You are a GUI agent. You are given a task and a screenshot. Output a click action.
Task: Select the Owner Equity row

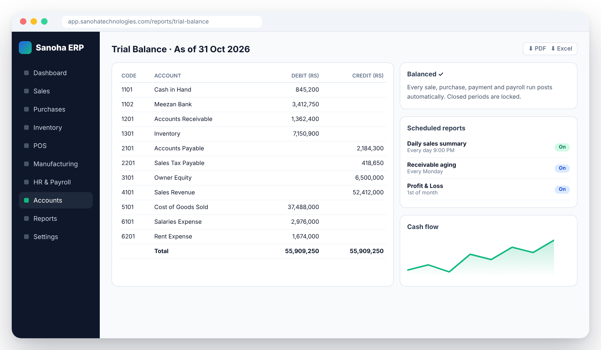252,178
